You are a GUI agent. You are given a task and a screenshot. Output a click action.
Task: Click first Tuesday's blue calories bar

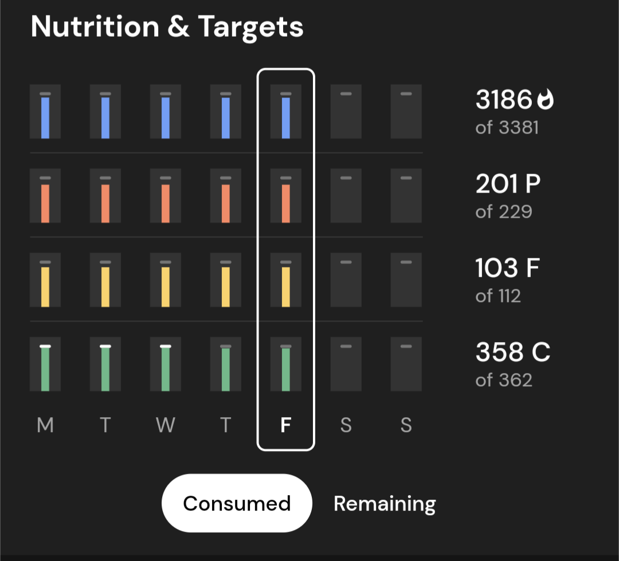pyautogui.click(x=105, y=117)
